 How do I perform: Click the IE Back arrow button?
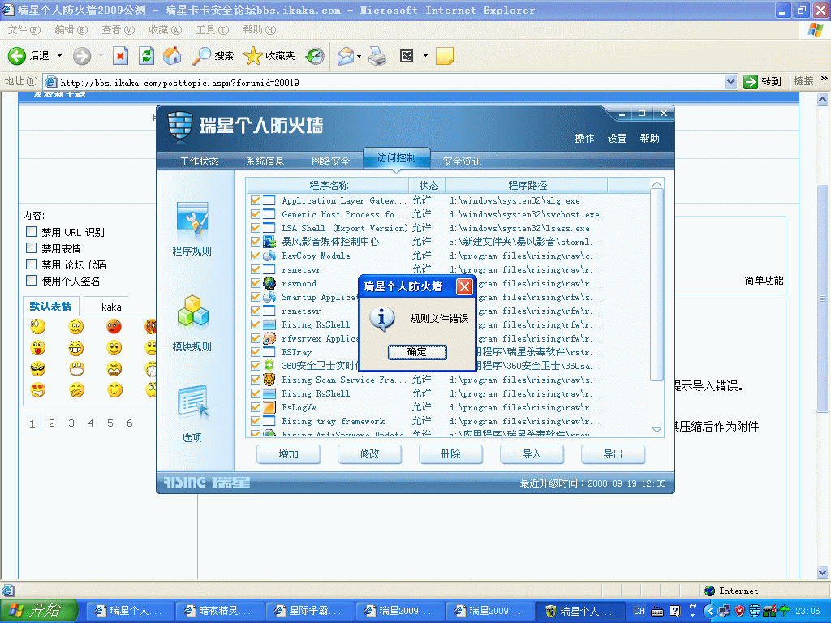(17, 56)
